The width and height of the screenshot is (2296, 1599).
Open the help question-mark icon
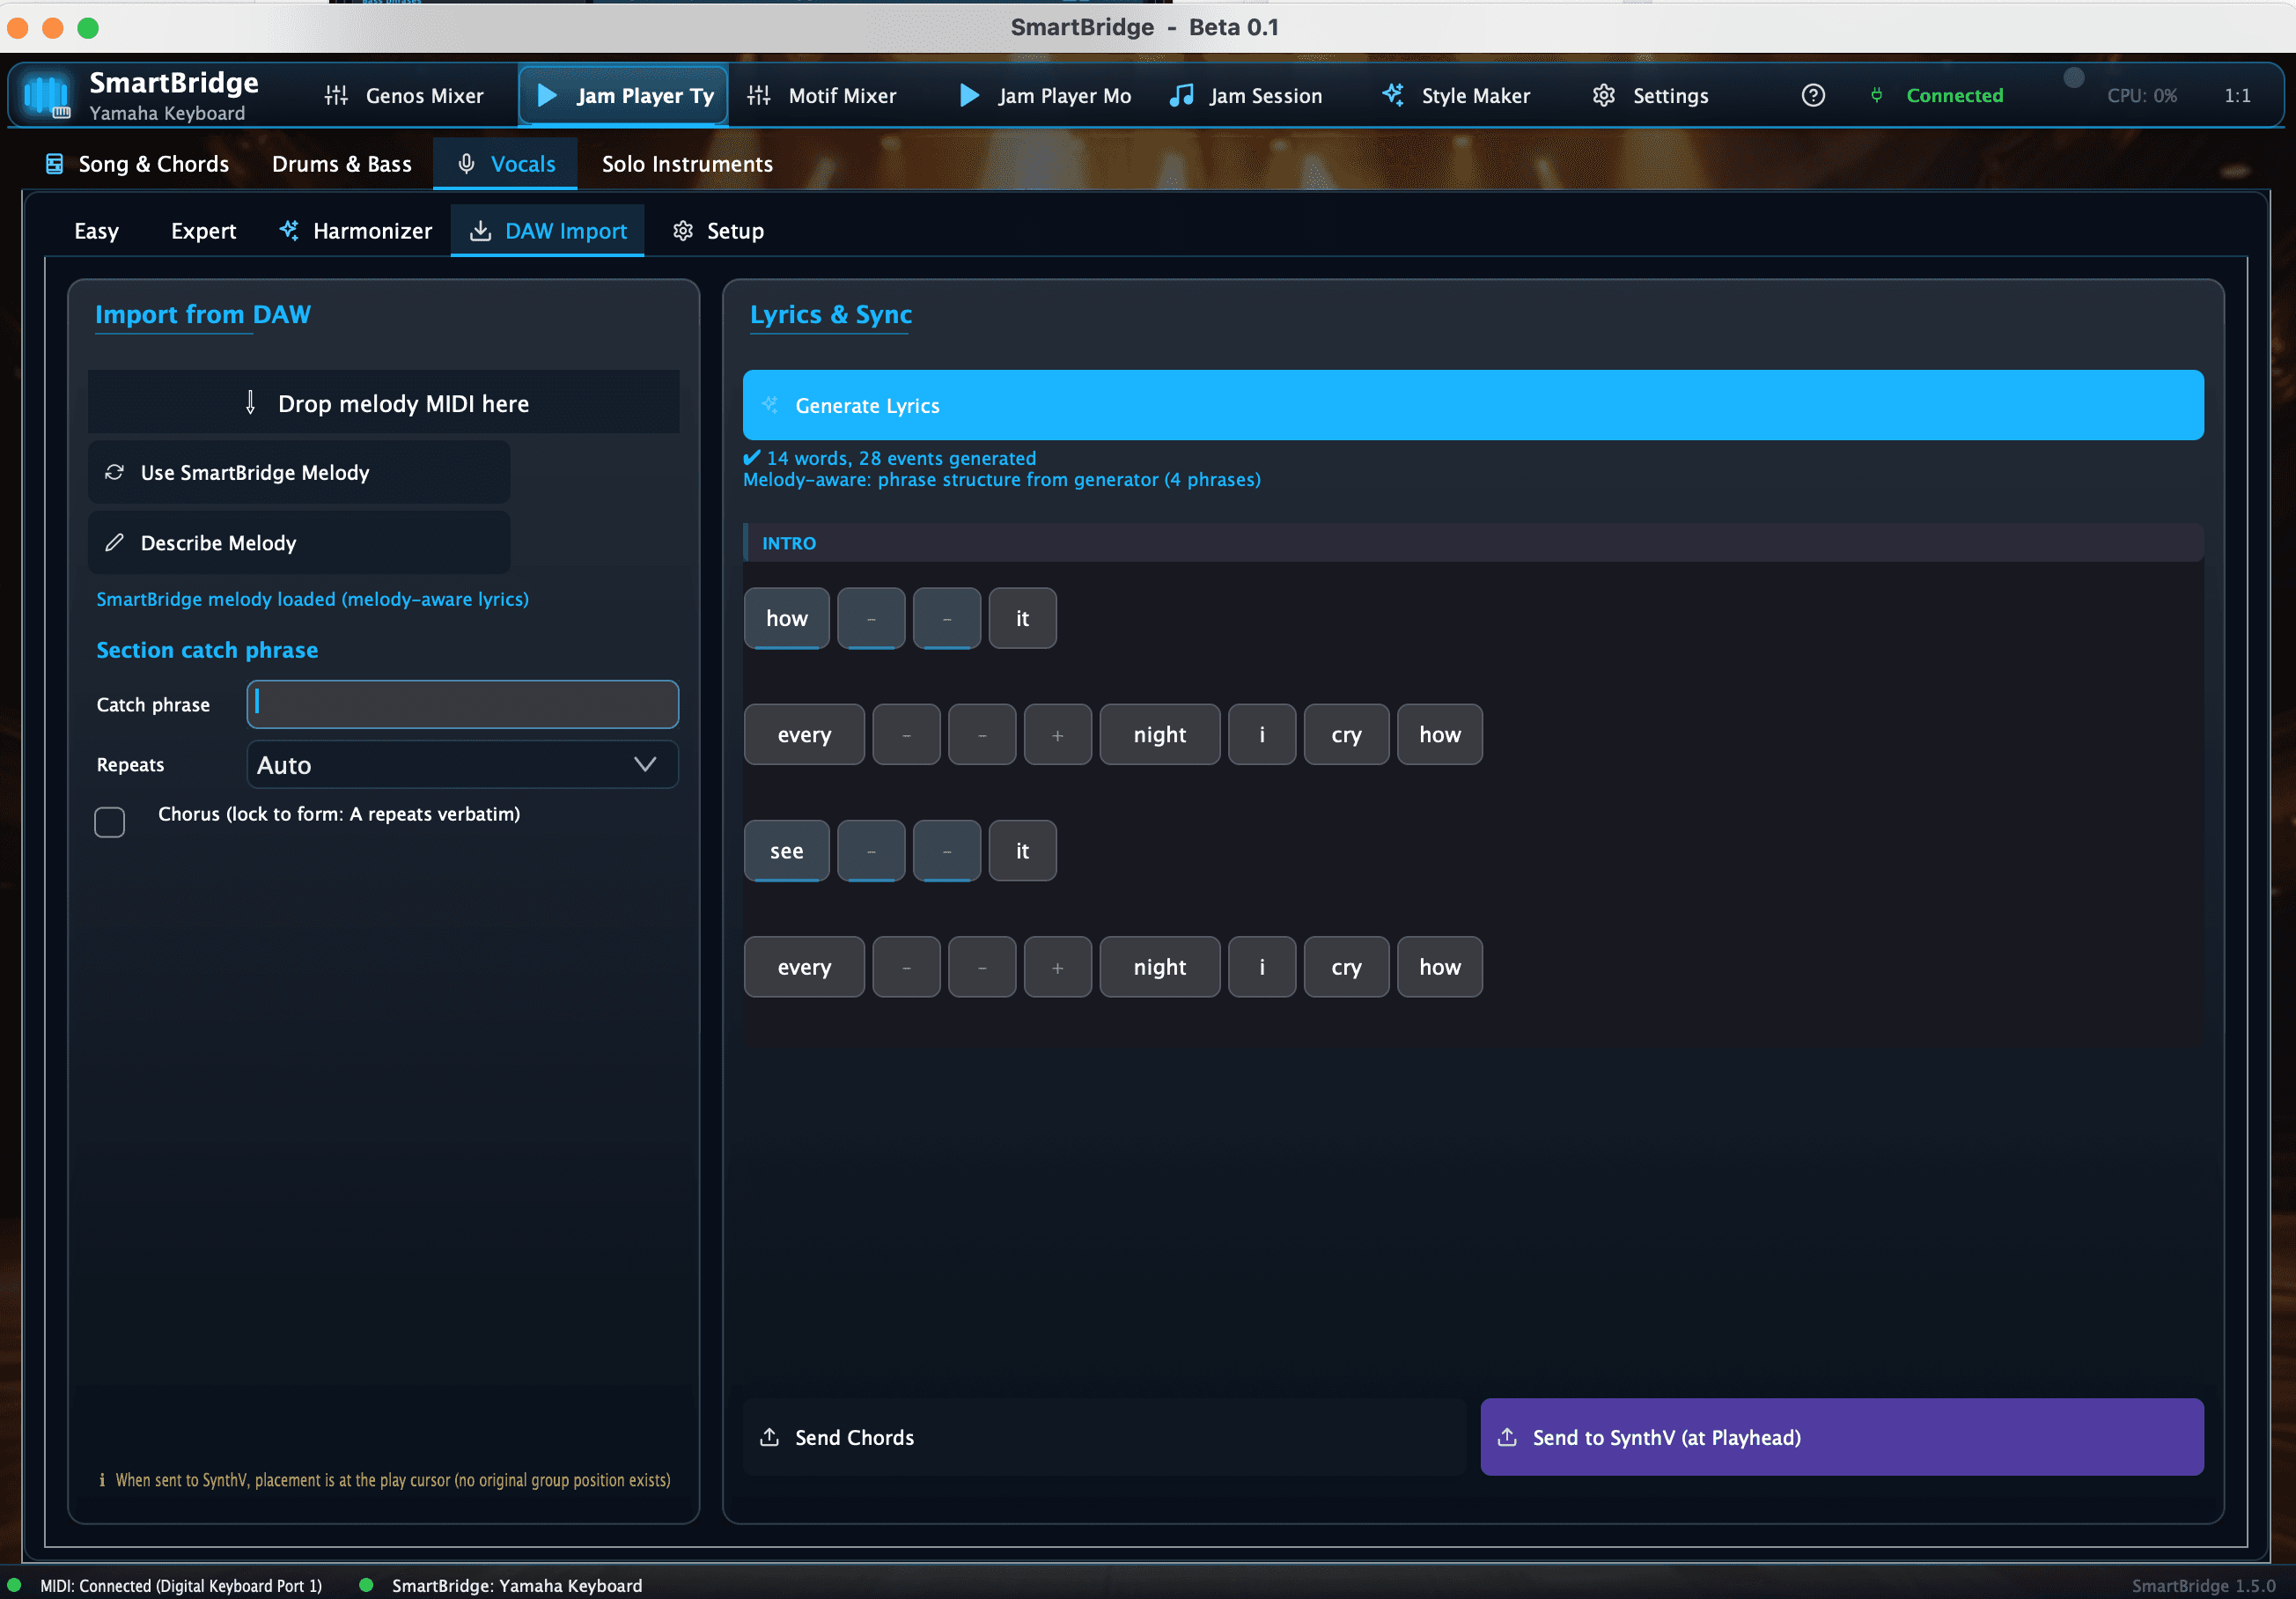(x=1812, y=96)
